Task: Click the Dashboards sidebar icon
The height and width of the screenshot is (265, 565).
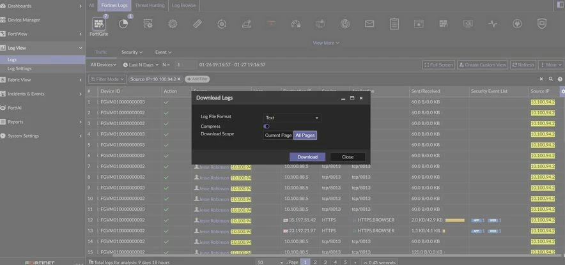Action: pos(3,6)
